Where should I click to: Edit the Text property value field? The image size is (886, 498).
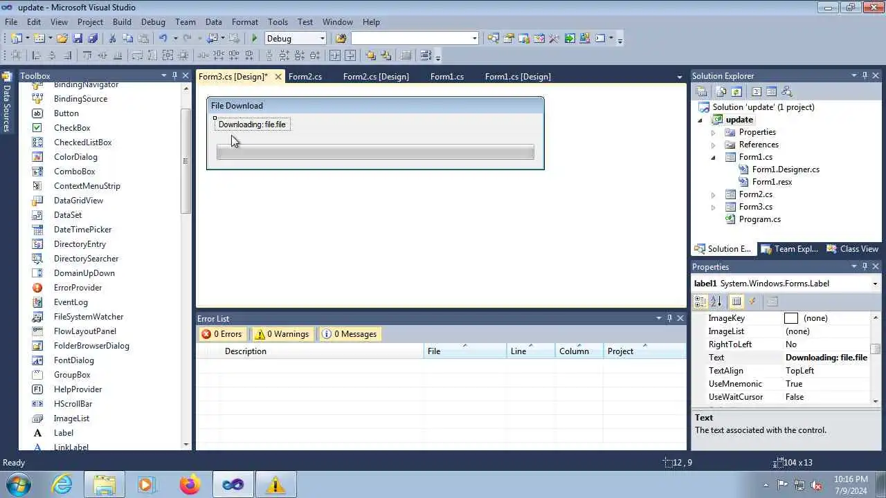point(826,358)
